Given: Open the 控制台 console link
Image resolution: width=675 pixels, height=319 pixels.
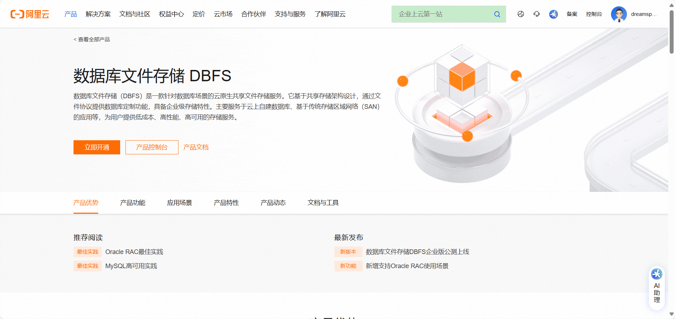Looking at the screenshot, I should pyautogui.click(x=594, y=14).
